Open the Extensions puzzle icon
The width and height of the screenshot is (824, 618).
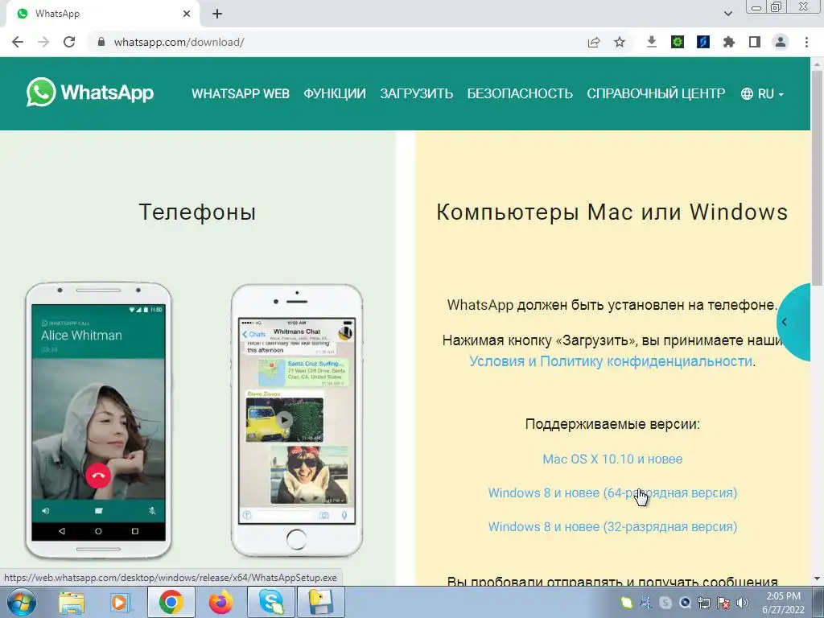tap(729, 42)
